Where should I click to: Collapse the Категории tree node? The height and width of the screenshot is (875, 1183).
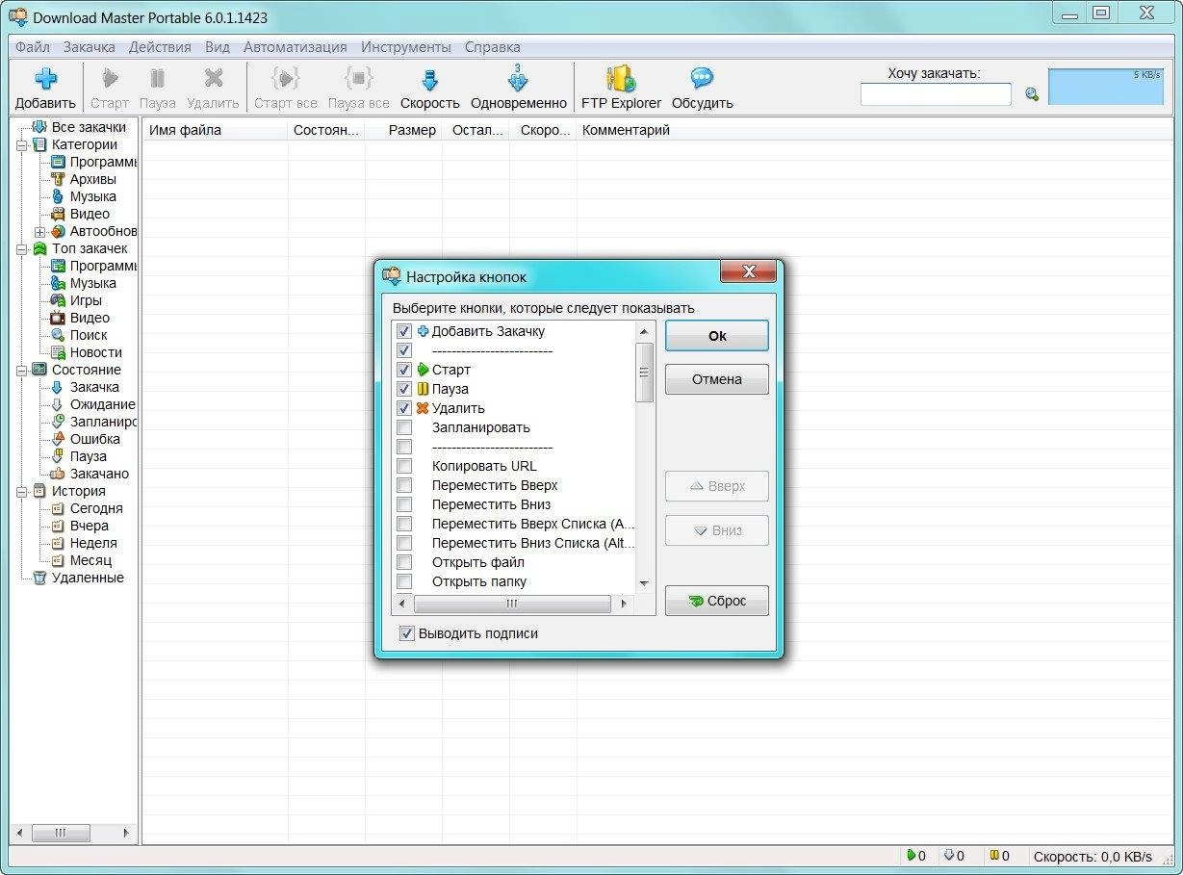(21, 145)
